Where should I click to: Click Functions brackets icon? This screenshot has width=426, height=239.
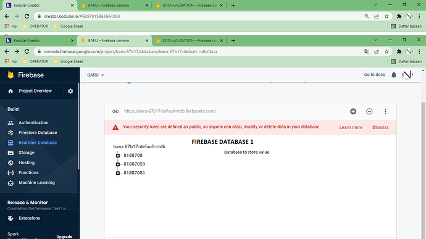point(10,173)
